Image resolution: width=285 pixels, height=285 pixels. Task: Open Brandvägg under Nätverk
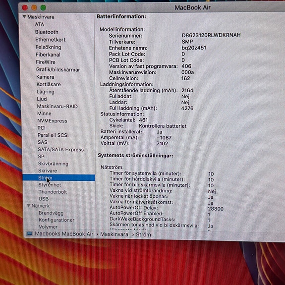point(51,213)
